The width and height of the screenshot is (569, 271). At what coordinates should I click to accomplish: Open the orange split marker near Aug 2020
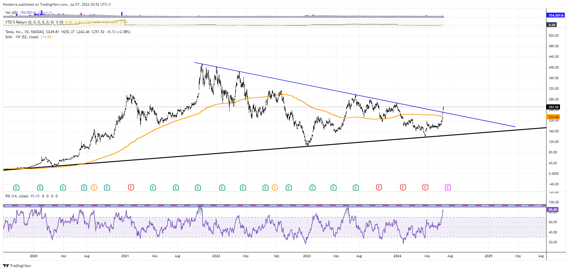[94, 188]
